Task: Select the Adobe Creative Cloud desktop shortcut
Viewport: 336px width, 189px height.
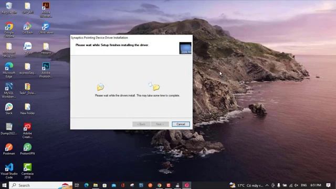Action: click(x=27, y=131)
